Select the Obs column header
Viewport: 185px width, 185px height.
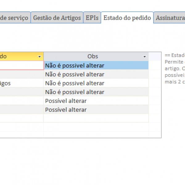[x=92, y=56]
